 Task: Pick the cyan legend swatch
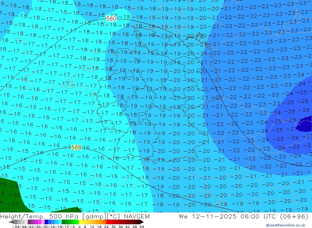tap(60, 222)
